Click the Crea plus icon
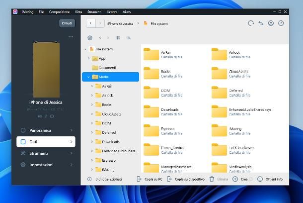 [235, 179]
